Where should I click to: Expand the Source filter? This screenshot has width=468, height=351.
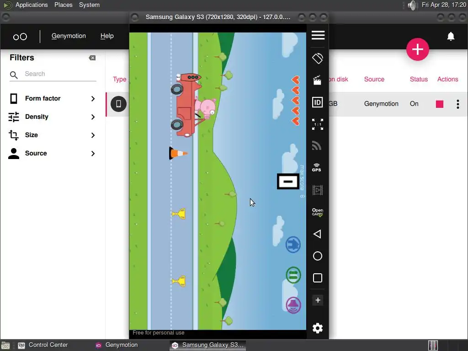52,153
